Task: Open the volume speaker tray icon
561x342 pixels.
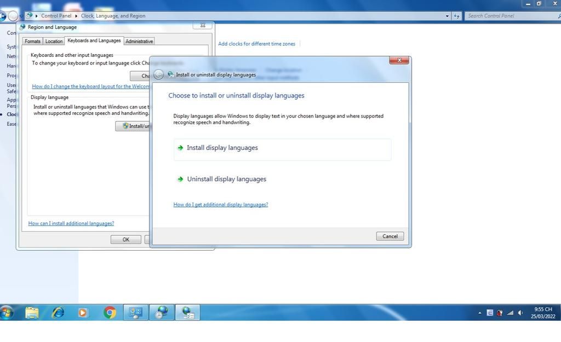Action: [520, 313]
